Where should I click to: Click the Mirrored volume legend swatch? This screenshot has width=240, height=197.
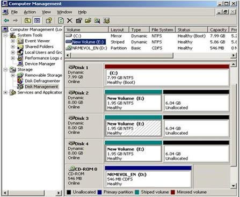(173, 192)
